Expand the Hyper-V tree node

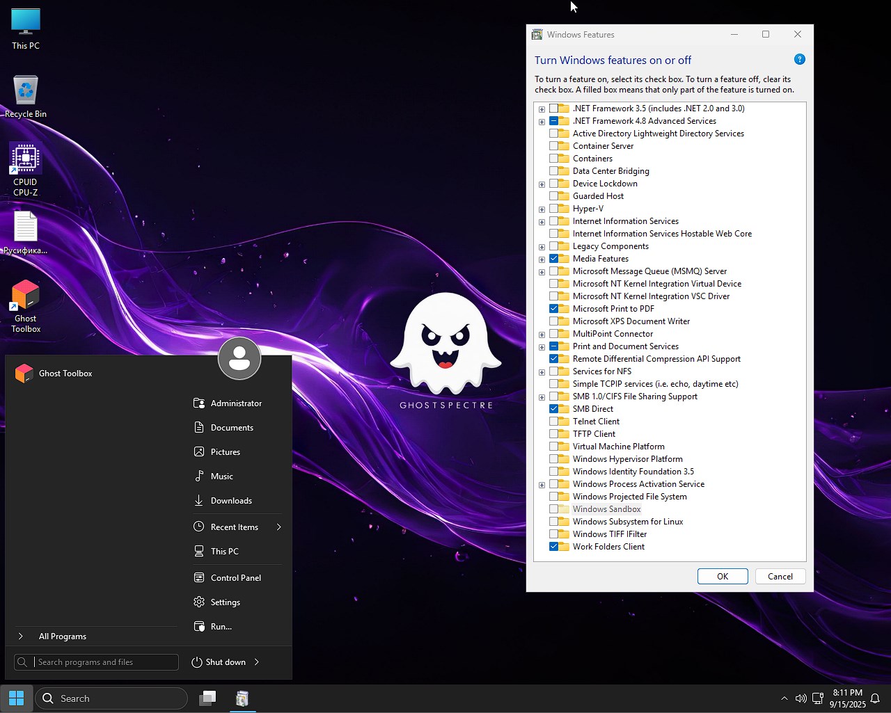tap(542, 209)
